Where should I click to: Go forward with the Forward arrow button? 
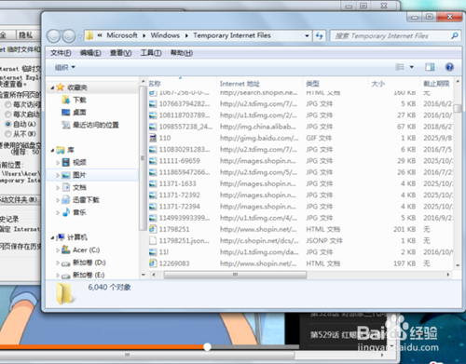pyautogui.click(x=69, y=36)
